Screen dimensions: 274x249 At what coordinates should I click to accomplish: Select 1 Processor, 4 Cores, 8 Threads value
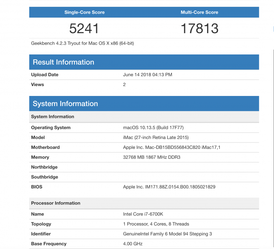(x=156, y=224)
